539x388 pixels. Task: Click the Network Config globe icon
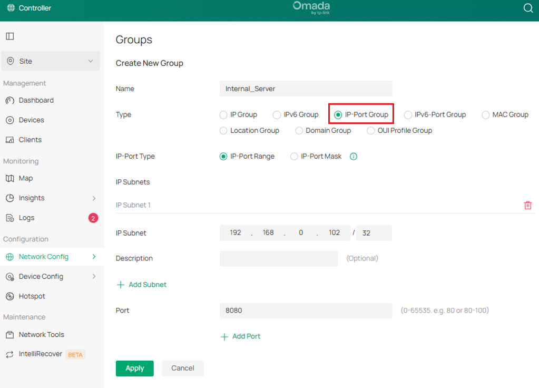[10, 257]
